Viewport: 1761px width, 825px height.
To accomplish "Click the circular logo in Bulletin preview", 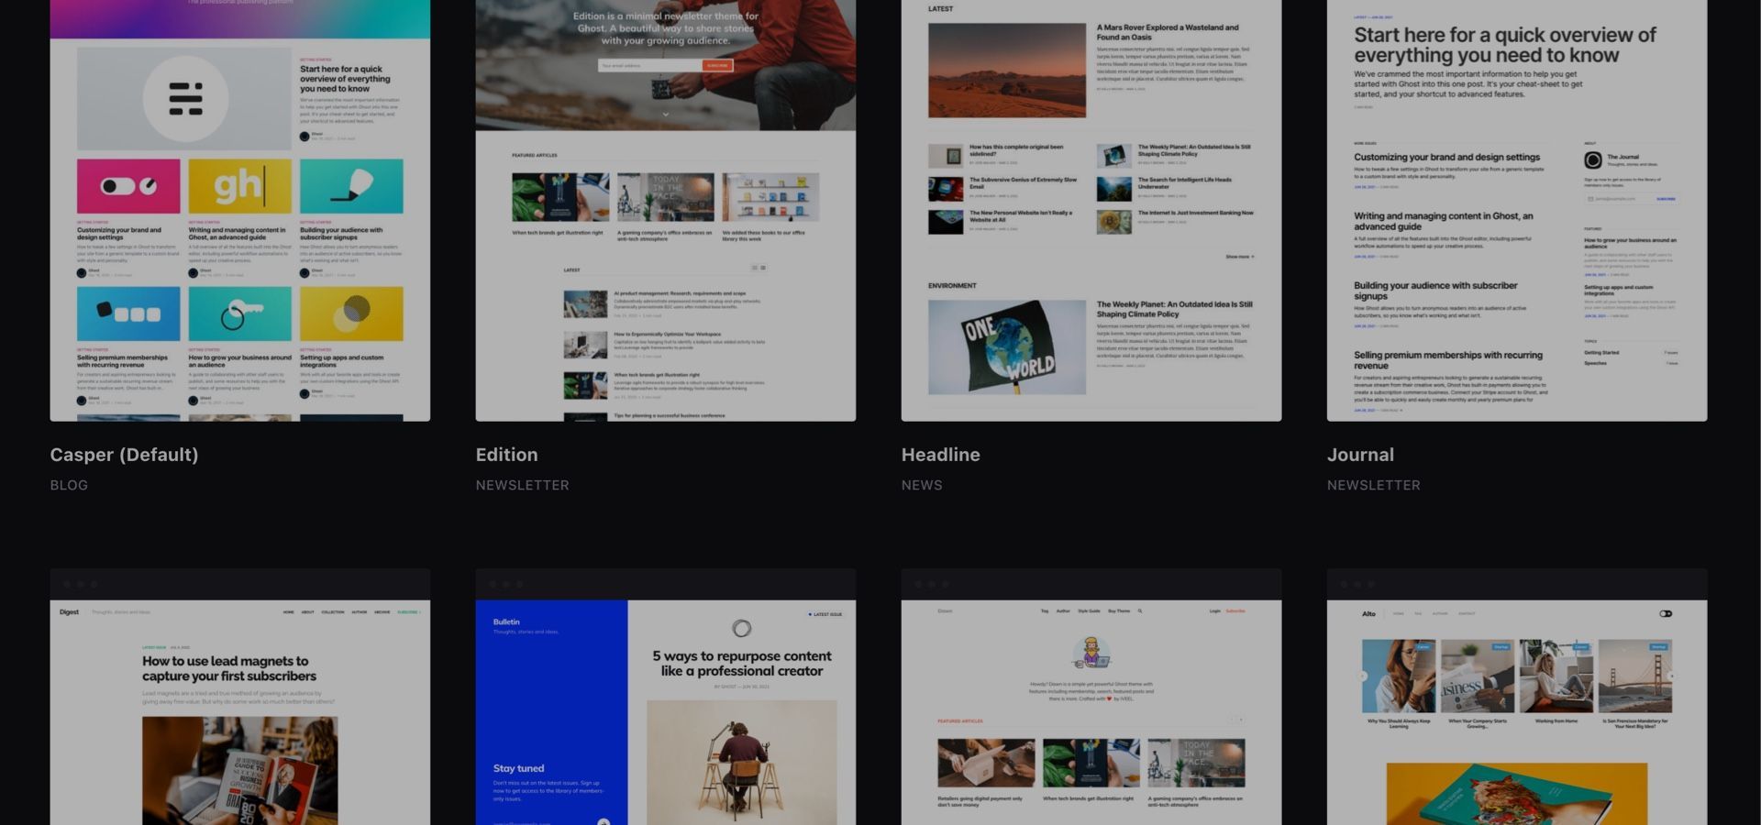I will [x=742, y=628].
